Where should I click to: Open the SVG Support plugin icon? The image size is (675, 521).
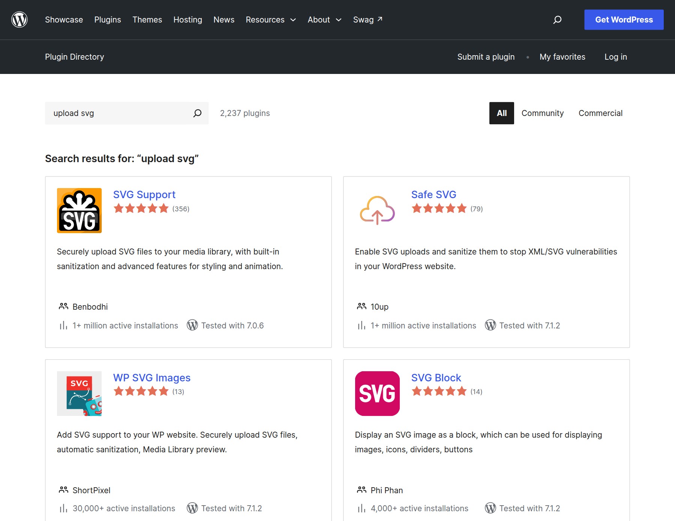point(79,211)
